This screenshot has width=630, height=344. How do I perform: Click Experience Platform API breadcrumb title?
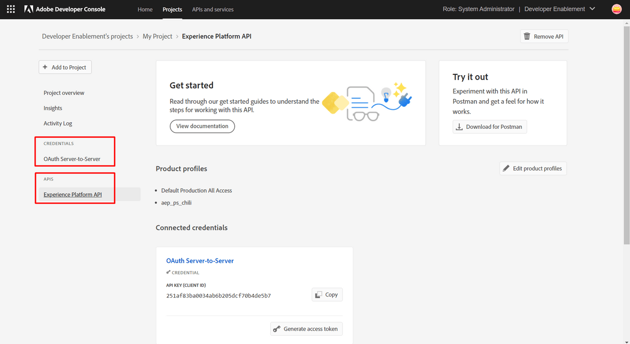pos(217,36)
